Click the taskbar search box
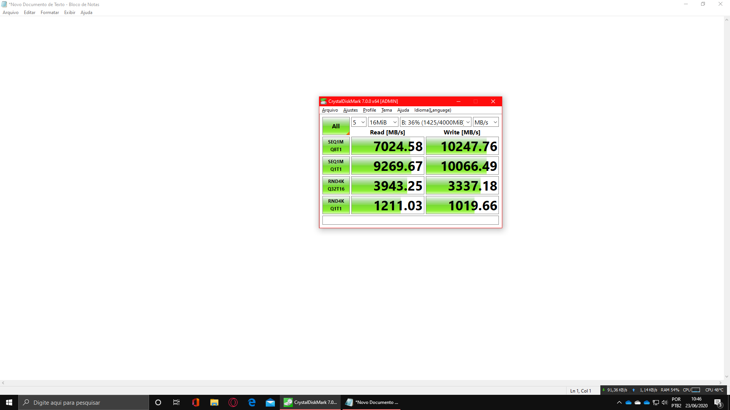 (84, 402)
